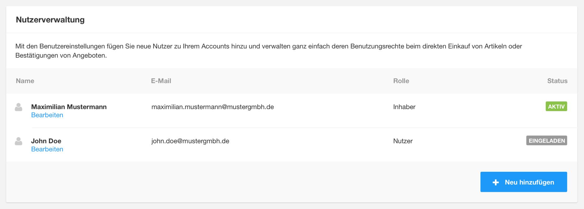
Task: Select the Status column header
Action: 557,81
